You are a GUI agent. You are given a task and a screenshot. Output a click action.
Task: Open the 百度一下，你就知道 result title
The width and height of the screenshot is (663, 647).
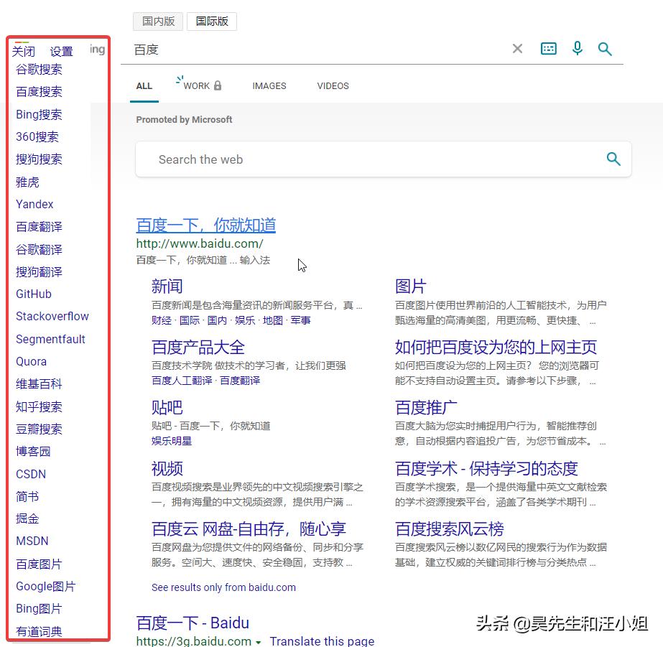(x=205, y=225)
